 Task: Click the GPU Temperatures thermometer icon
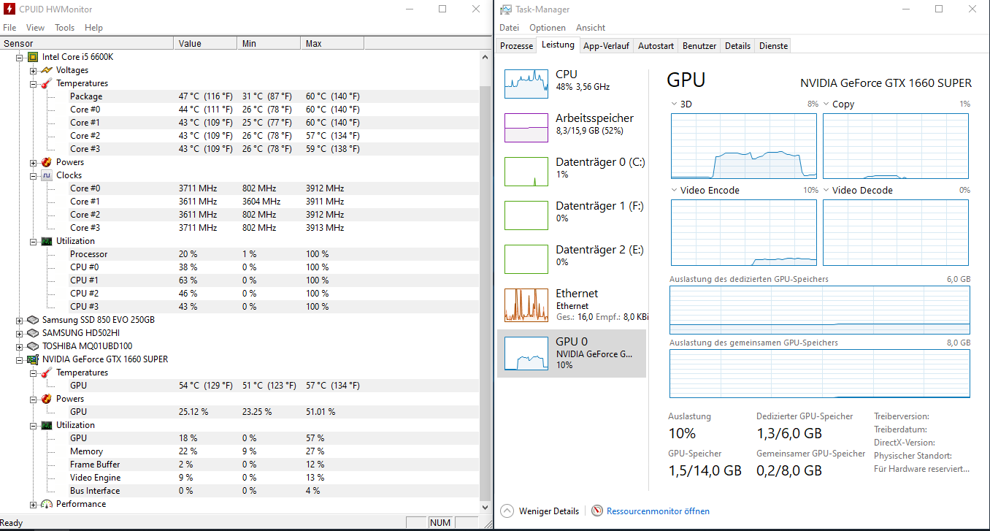(47, 373)
